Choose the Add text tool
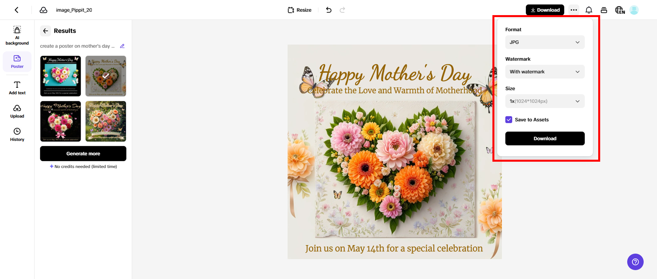Image resolution: width=657 pixels, height=279 pixels. [17, 88]
